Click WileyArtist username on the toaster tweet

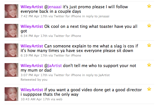coord(32,26)
